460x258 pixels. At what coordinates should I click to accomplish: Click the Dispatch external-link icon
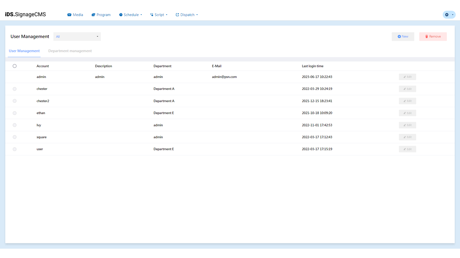177,15
